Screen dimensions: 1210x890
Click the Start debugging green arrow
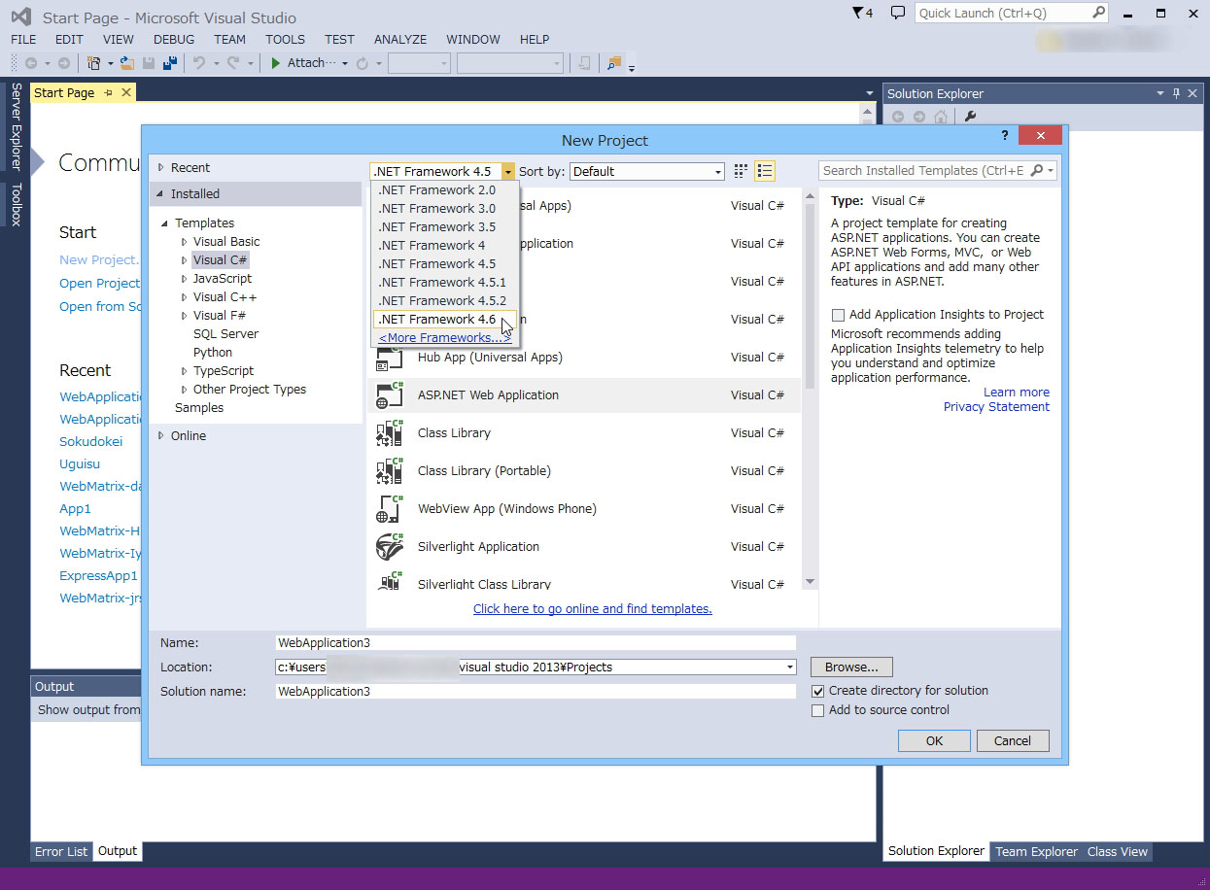pos(276,63)
